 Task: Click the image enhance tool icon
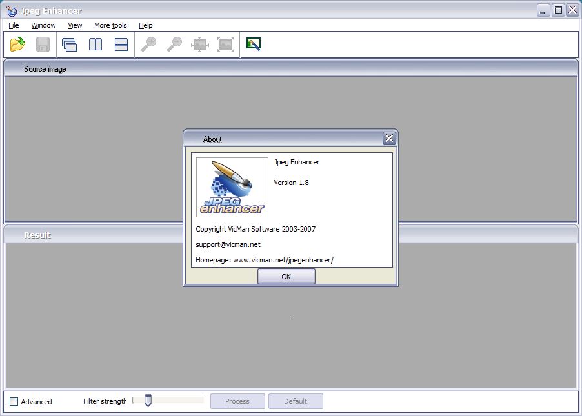(254, 44)
